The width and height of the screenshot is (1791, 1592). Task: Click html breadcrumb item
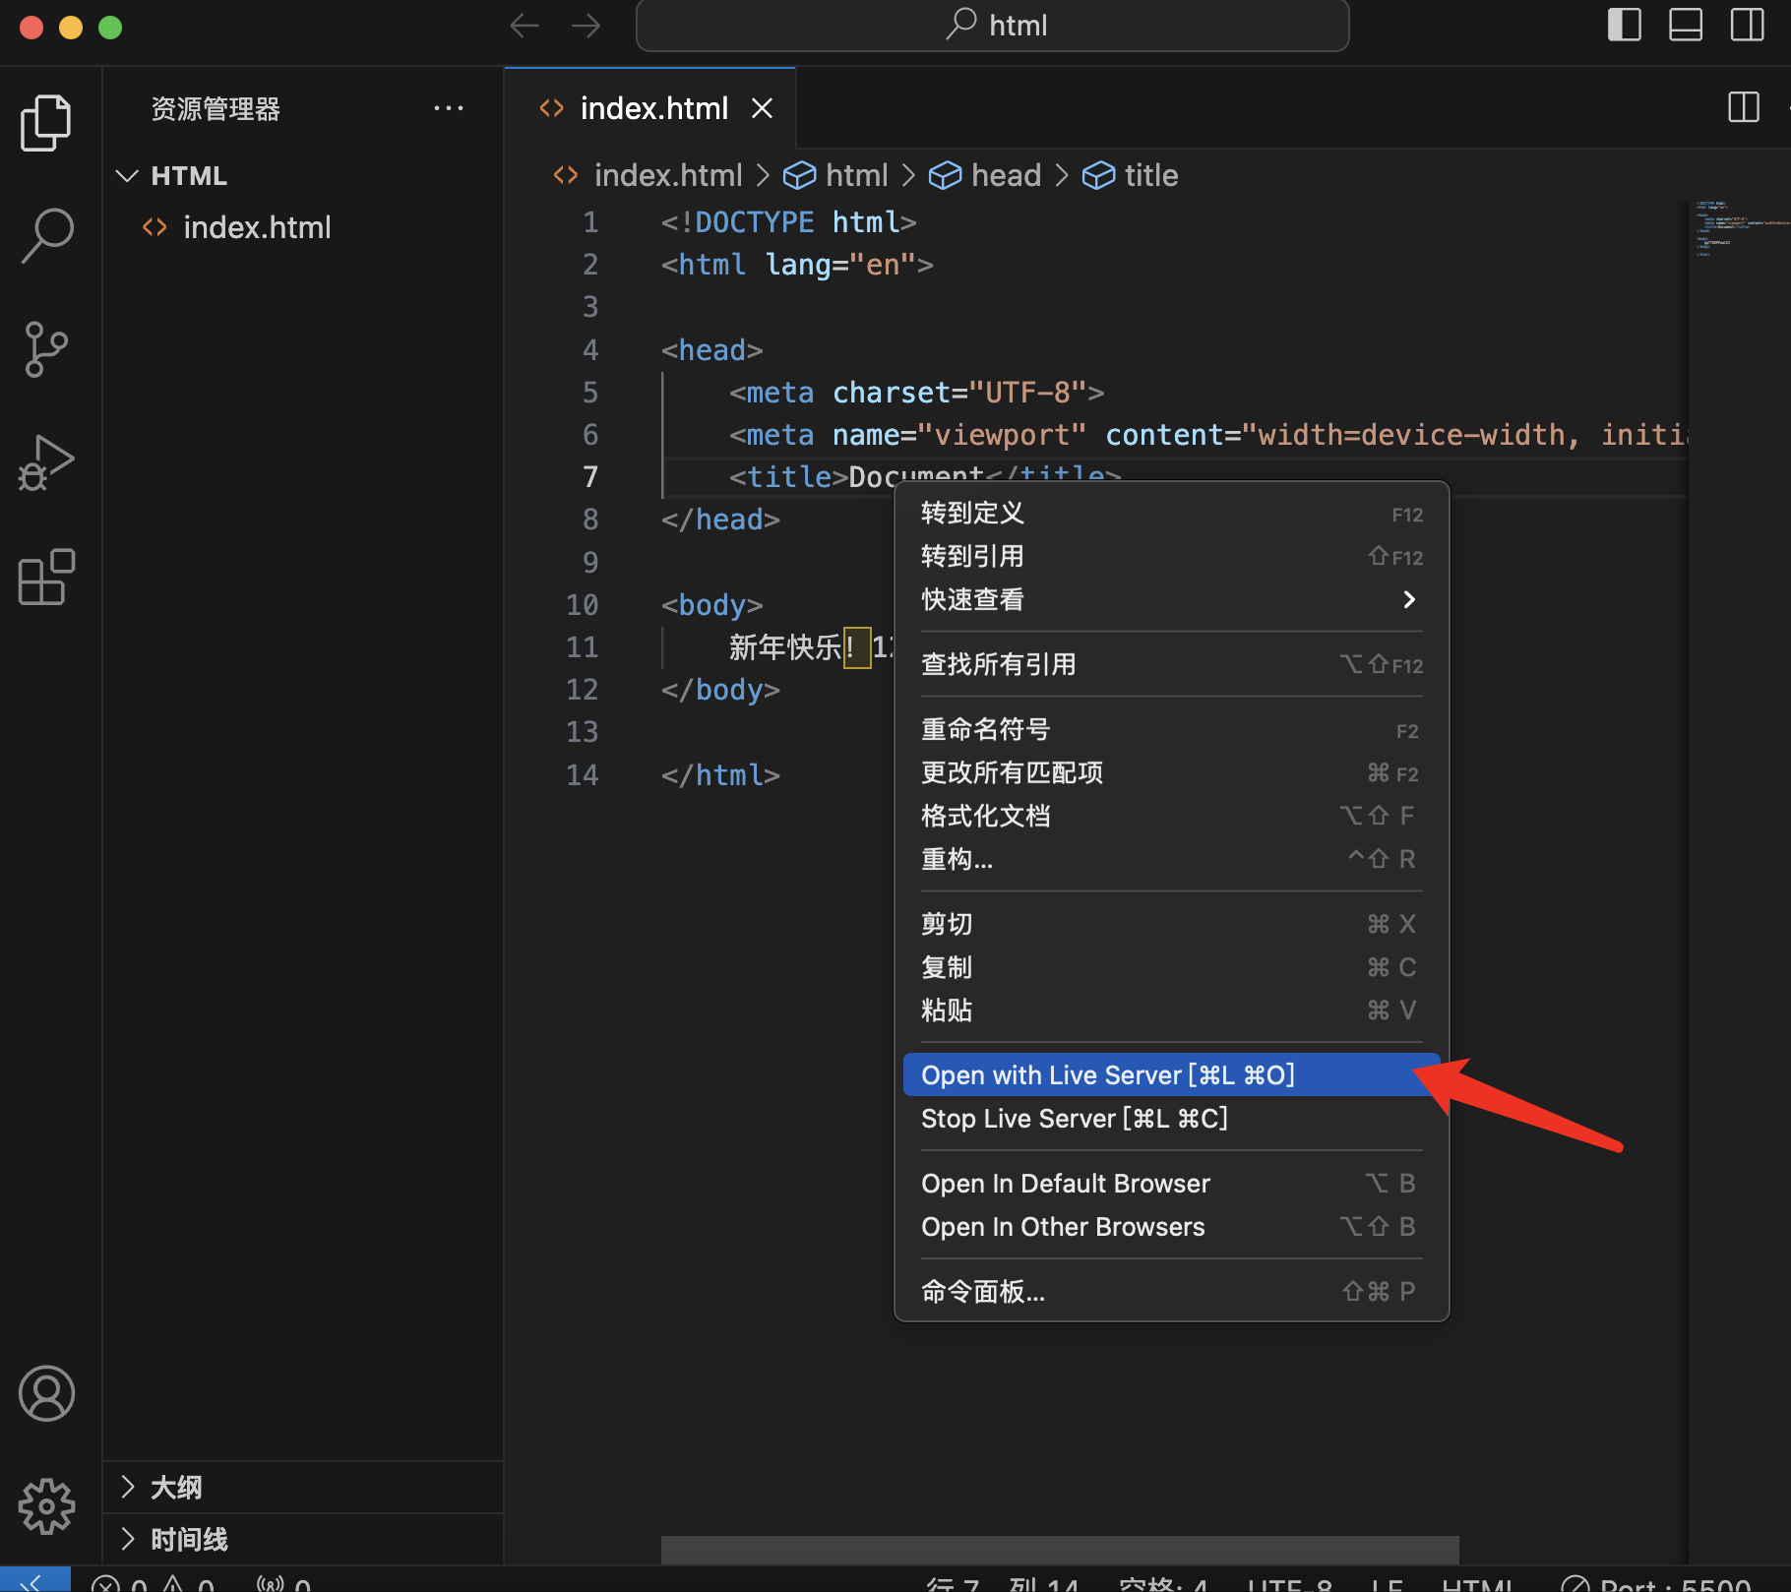pos(856,175)
